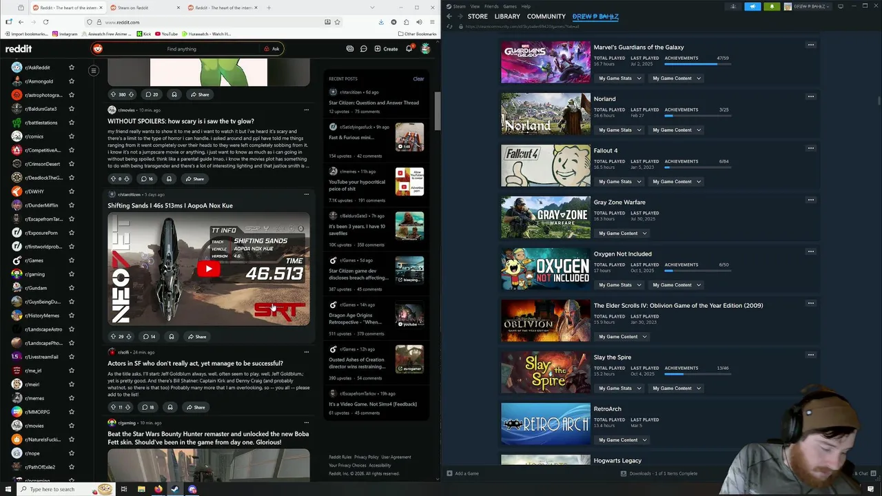
Task: Open a new browser tab
Action: click(269, 8)
